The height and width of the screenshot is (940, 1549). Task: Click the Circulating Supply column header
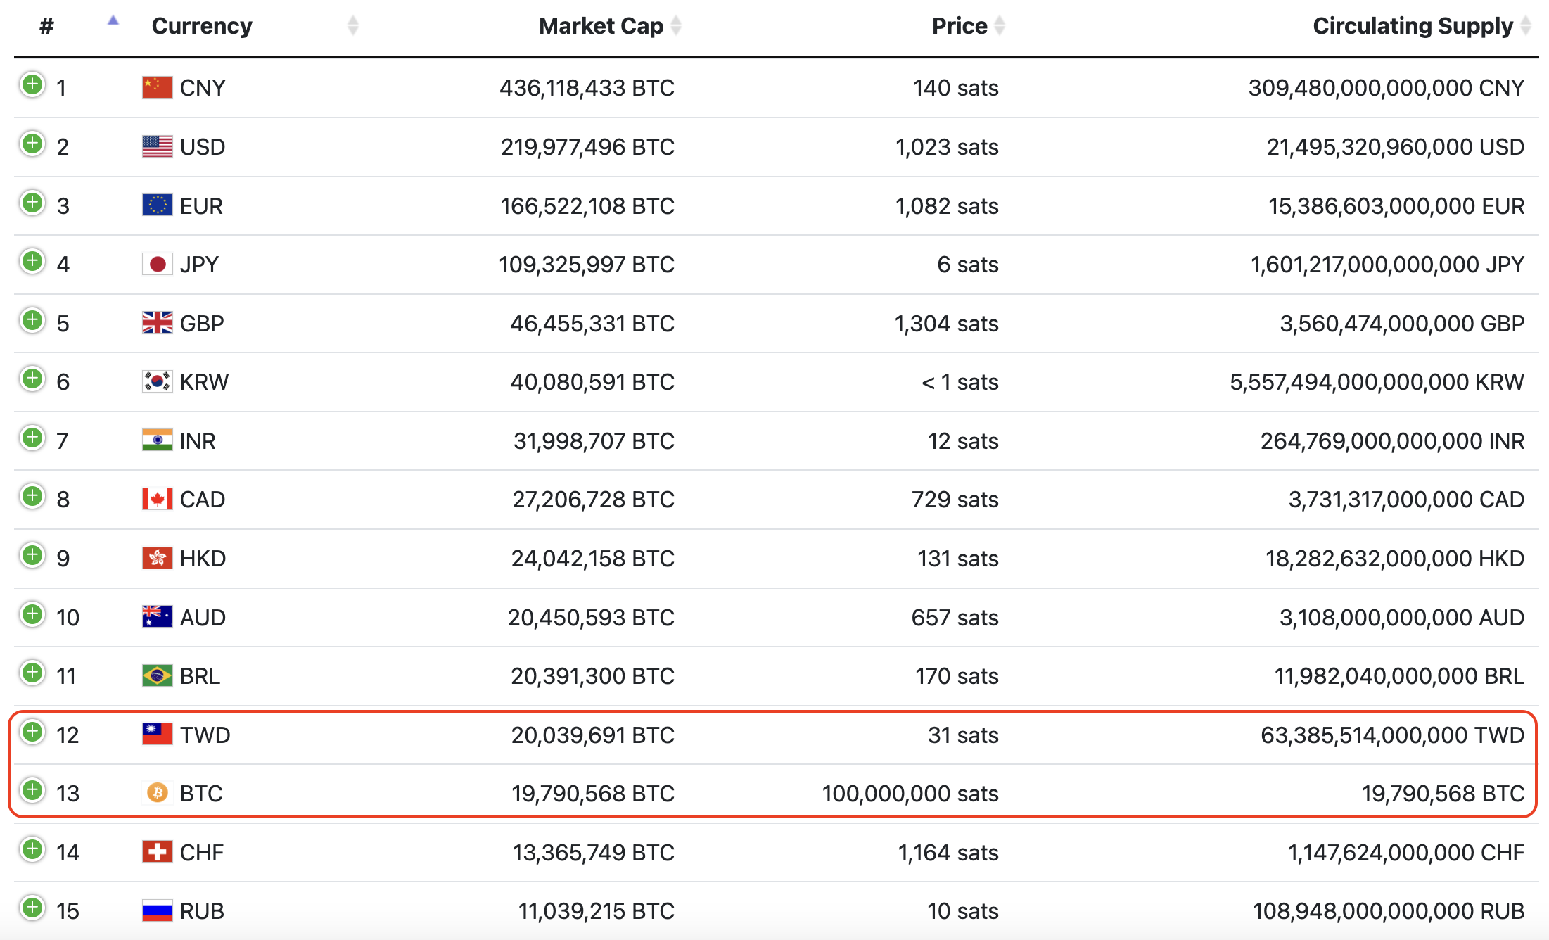(1413, 26)
